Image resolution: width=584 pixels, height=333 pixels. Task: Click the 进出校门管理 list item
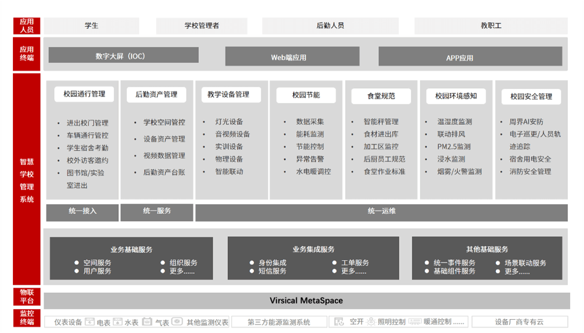pyautogui.click(x=88, y=123)
